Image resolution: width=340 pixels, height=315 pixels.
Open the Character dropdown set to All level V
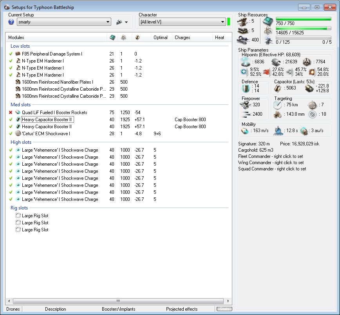click(182, 22)
